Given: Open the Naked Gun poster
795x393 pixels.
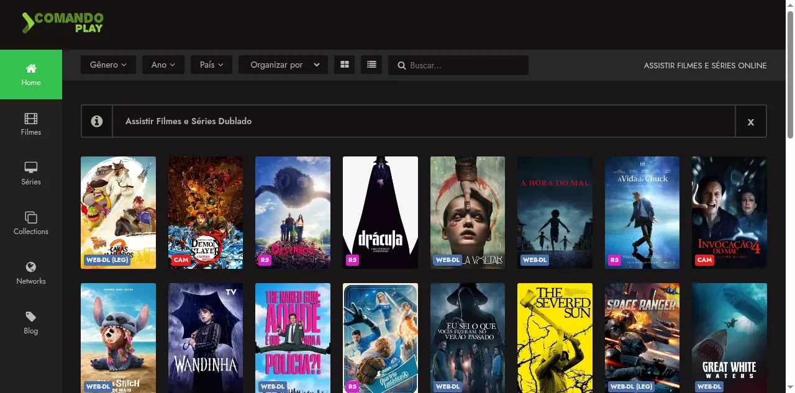Looking at the screenshot, I should click(293, 338).
